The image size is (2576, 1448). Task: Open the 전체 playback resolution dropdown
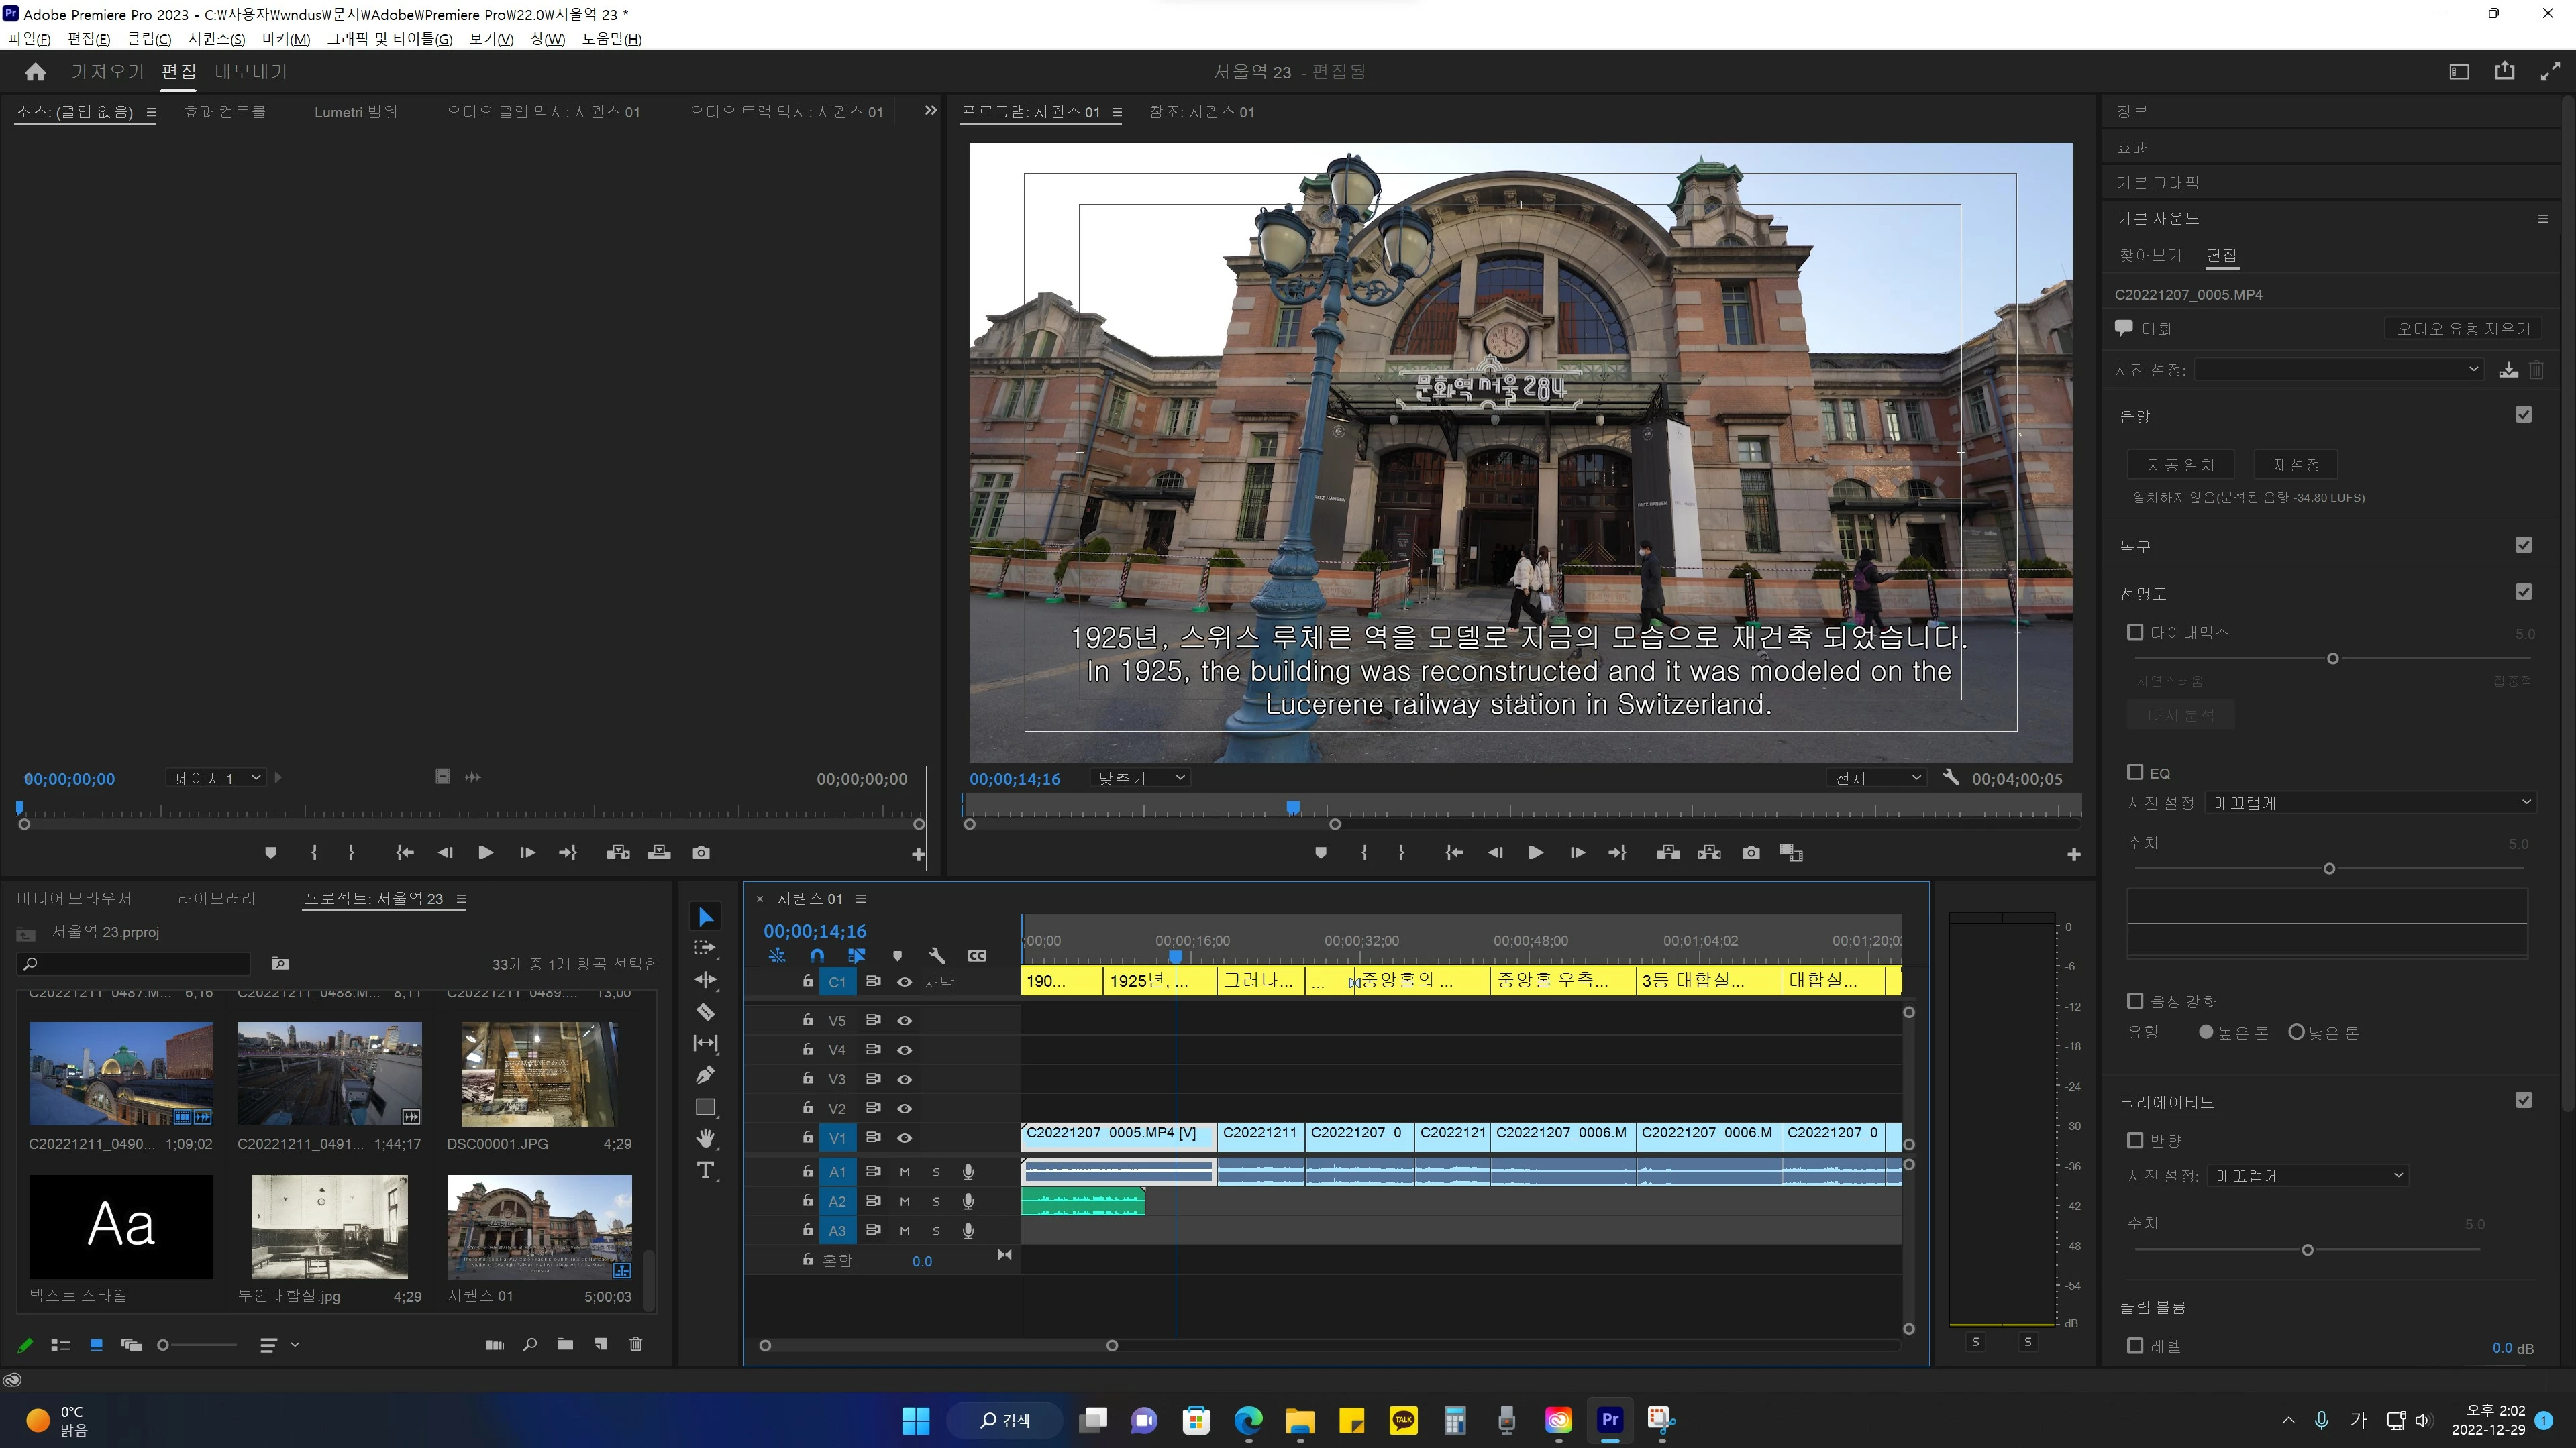(1876, 777)
